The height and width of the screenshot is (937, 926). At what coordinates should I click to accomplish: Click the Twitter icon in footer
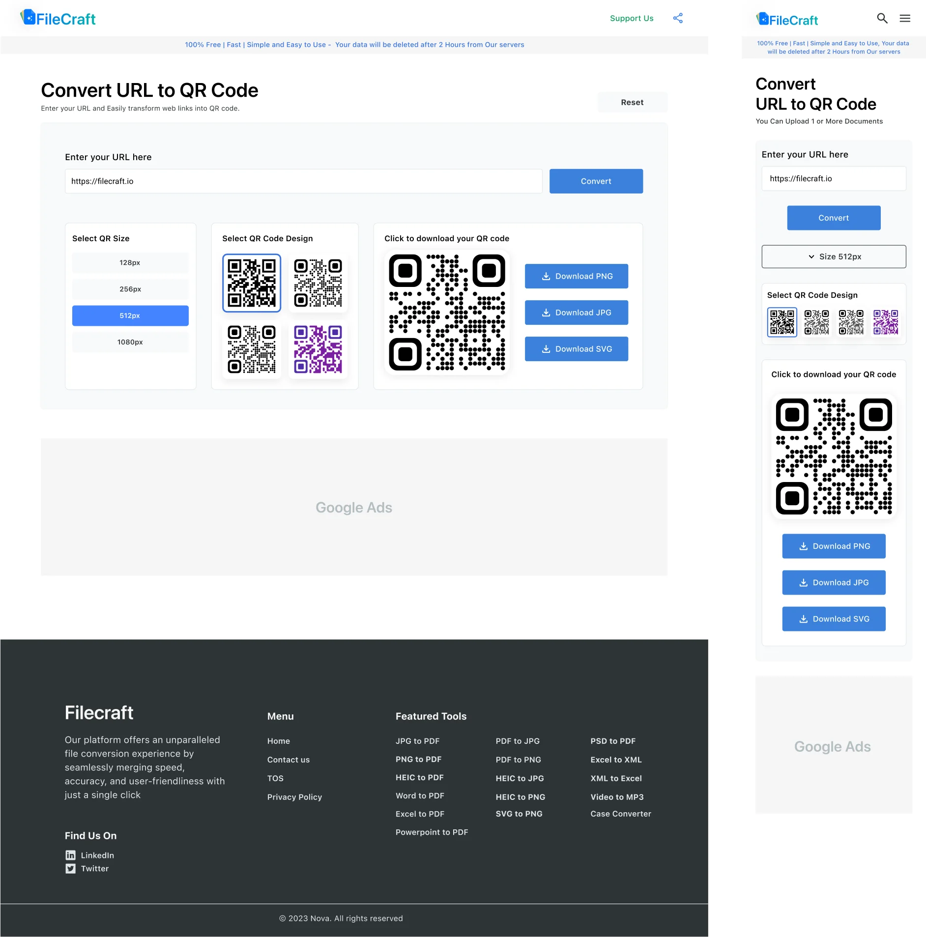pyautogui.click(x=71, y=868)
